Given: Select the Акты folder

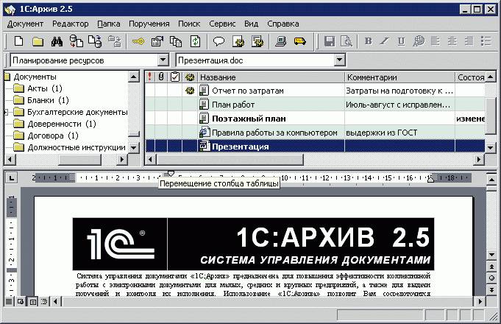Looking at the screenshot, I should pyautogui.click(x=45, y=88).
